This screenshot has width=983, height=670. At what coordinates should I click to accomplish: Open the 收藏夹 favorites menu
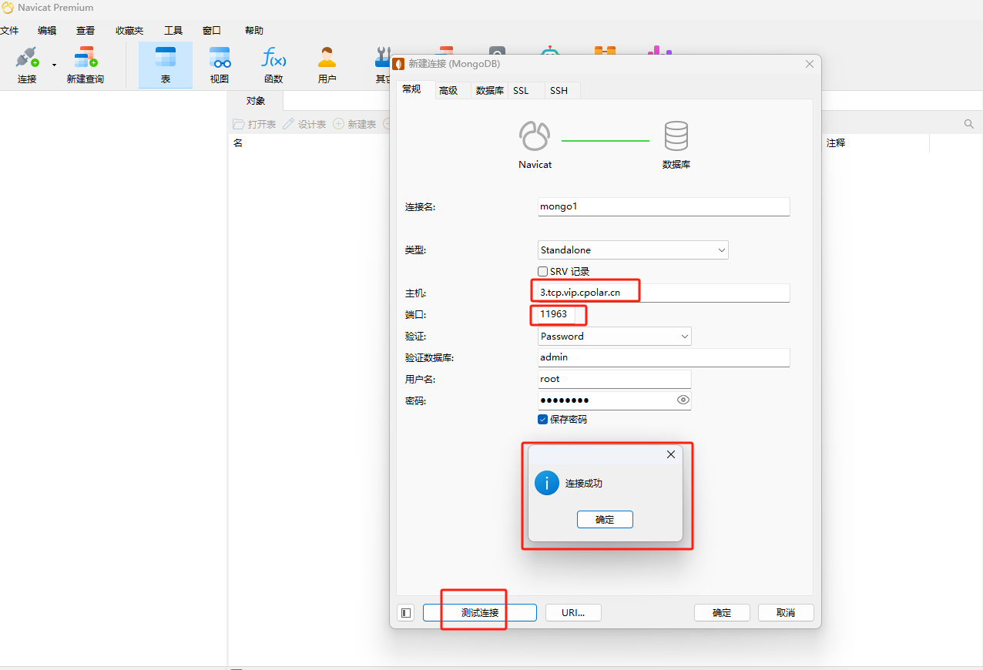[x=129, y=31]
